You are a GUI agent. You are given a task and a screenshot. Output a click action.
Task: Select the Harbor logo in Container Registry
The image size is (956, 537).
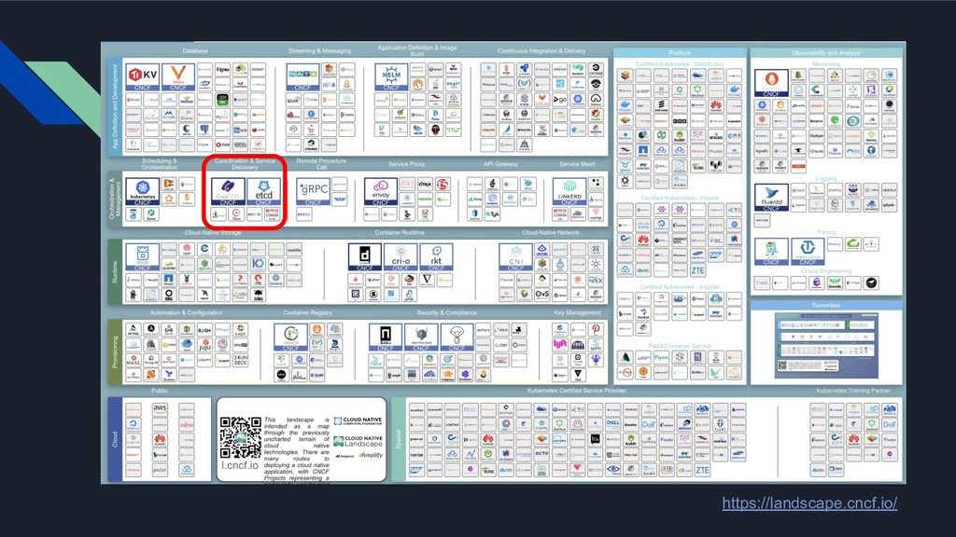point(291,337)
